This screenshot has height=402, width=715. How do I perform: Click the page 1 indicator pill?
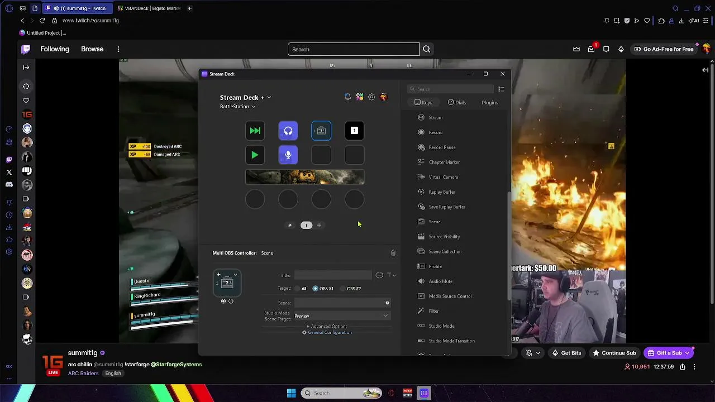(x=306, y=225)
